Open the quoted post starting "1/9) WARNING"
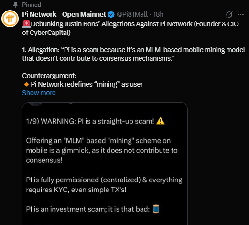 [105, 164]
